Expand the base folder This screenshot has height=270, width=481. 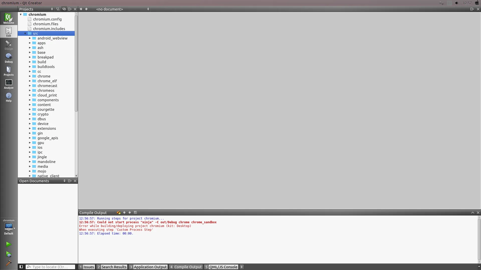[x=30, y=52]
